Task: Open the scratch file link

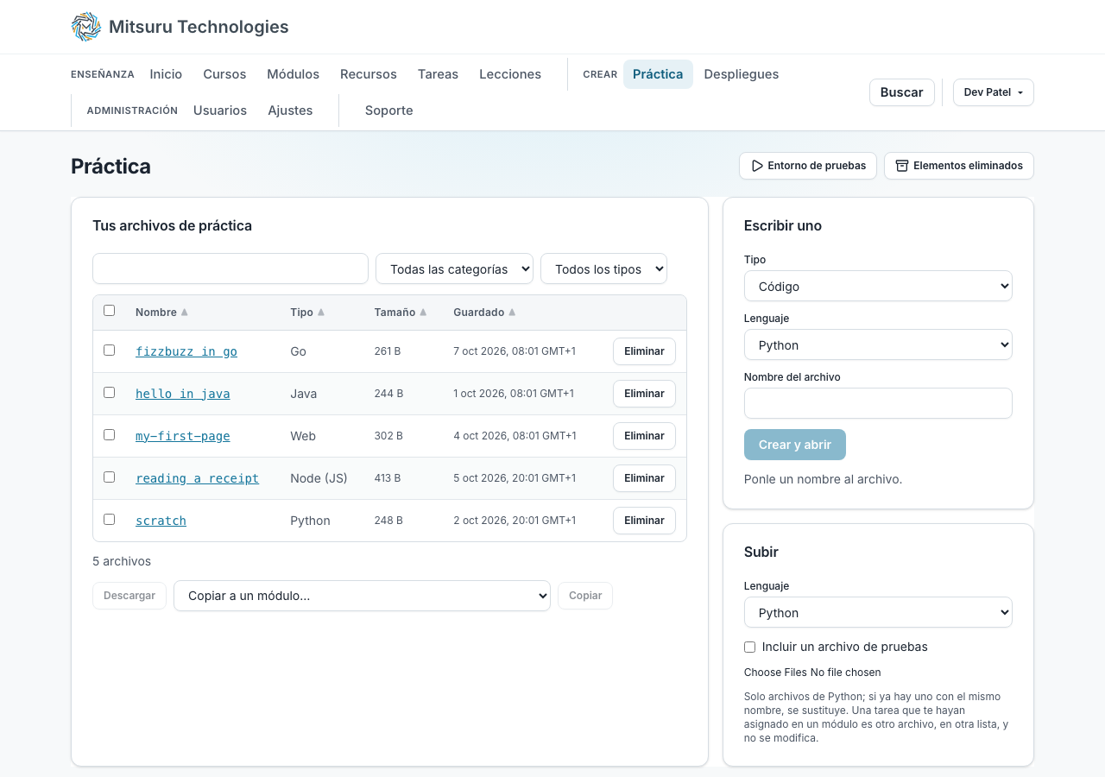Action: [x=161, y=521]
